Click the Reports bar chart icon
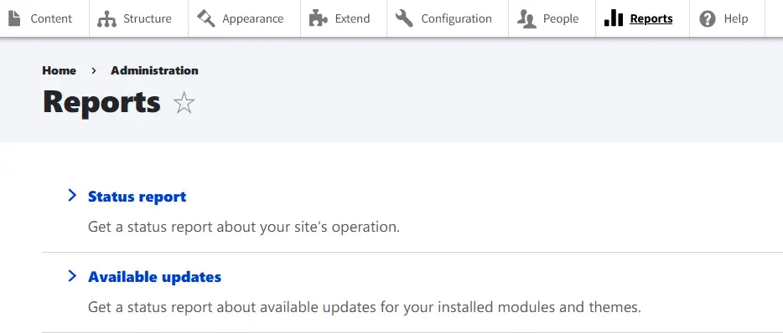This screenshot has width=783, height=333. pos(614,18)
